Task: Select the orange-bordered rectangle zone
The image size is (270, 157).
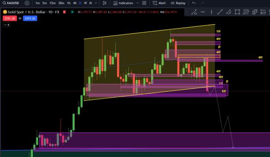Action: pos(199,56)
